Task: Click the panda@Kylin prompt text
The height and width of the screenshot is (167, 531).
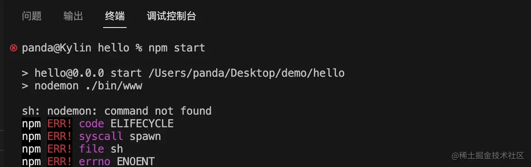Action: coord(57,48)
